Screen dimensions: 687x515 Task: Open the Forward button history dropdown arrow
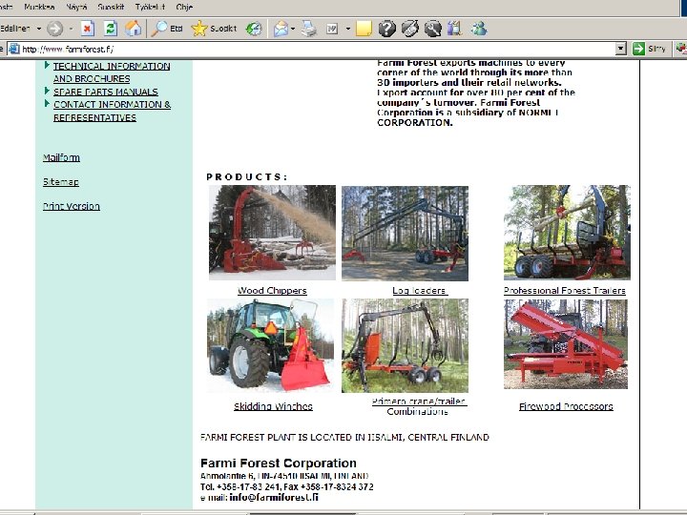point(71,29)
